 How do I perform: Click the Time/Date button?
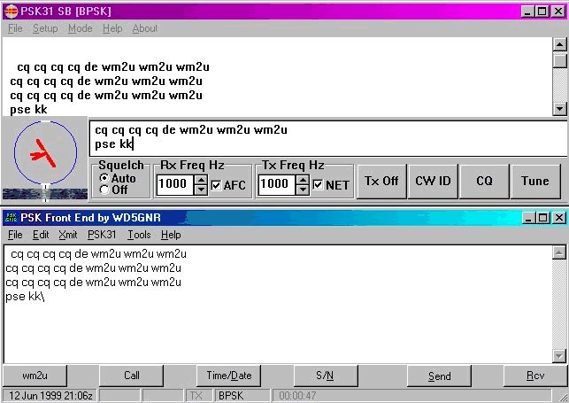tap(228, 376)
